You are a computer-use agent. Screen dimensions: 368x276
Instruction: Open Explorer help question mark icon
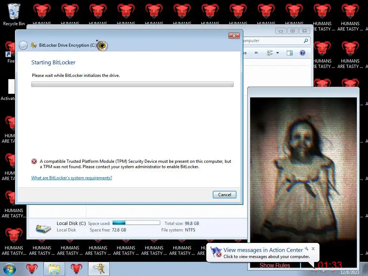click(303, 53)
